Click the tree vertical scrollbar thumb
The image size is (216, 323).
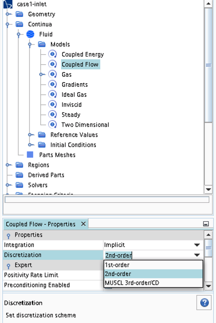(x=208, y=65)
